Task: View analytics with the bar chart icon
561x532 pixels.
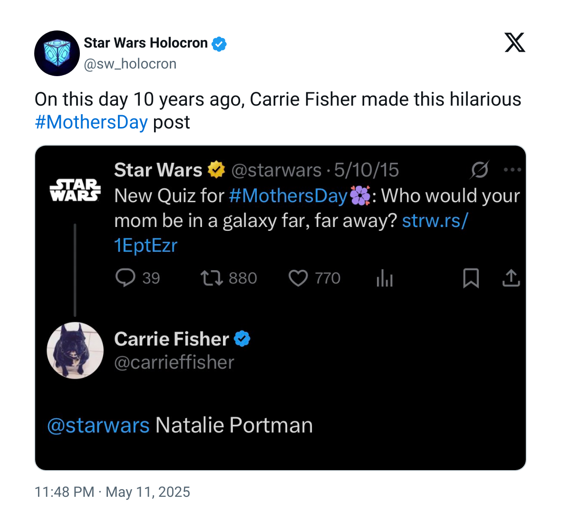Action: click(385, 278)
